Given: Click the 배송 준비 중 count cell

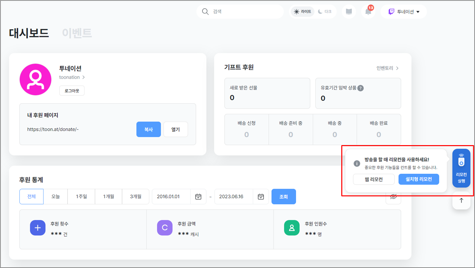Looking at the screenshot, I should pos(291,130).
